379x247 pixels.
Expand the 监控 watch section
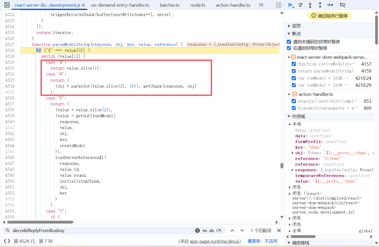(x=289, y=26)
